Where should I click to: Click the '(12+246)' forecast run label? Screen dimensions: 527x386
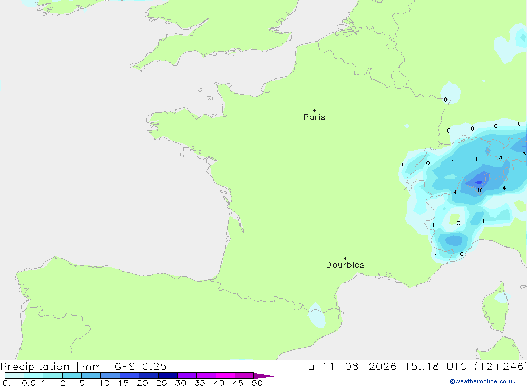[501, 366]
